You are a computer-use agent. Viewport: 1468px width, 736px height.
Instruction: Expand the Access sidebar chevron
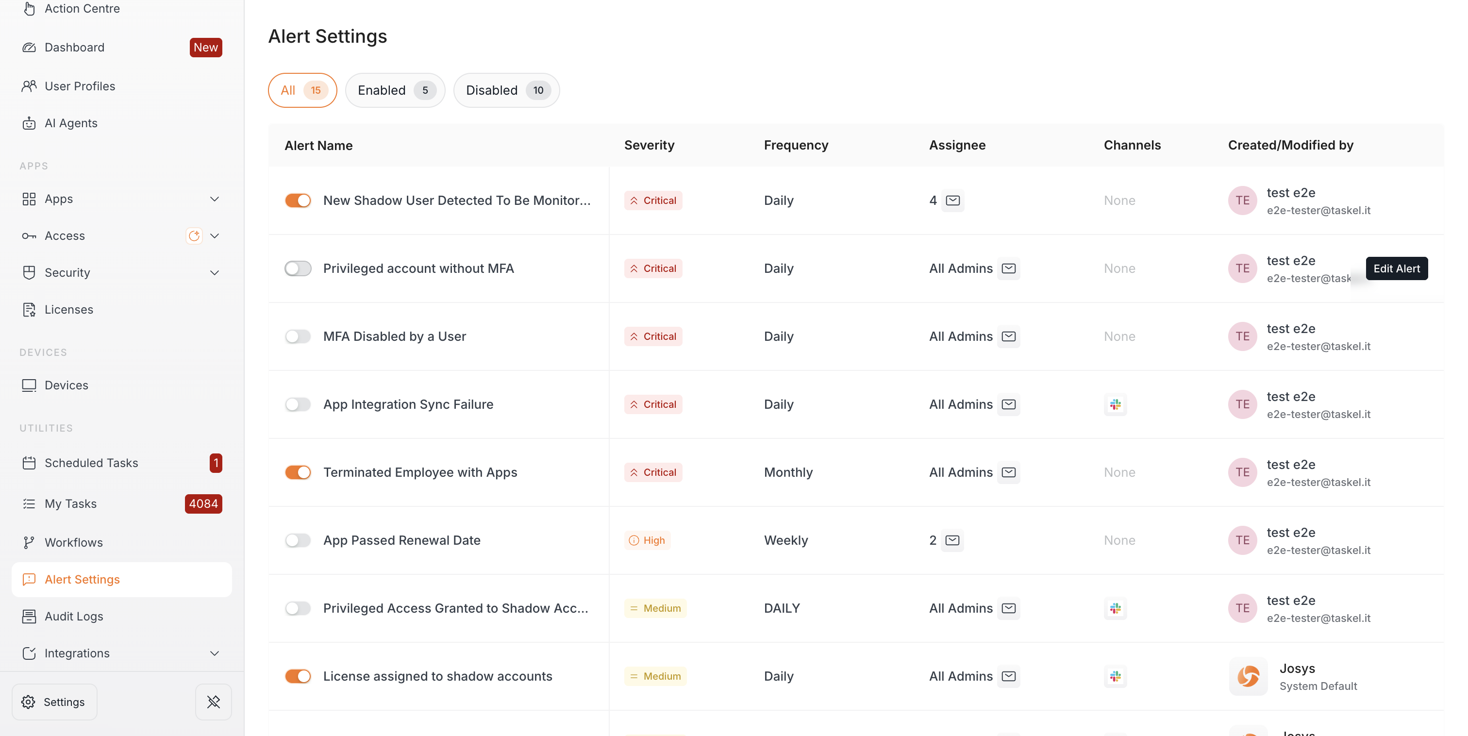coord(215,236)
